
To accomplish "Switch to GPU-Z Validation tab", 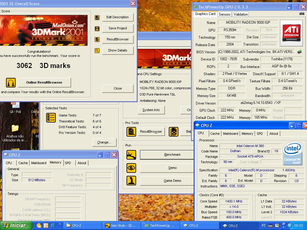I will pyautogui.click(x=241, y=14).
